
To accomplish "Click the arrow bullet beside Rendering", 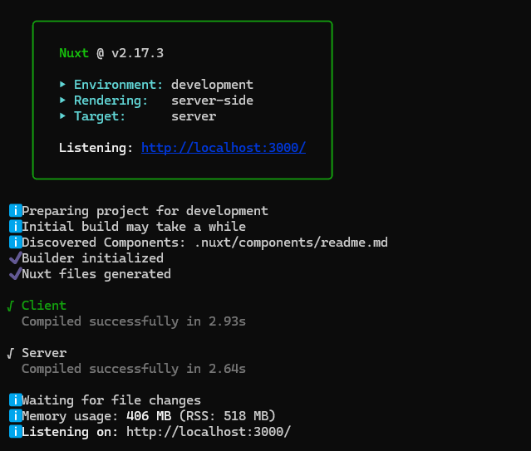I will pyautogui.click(x=63, y=100).
